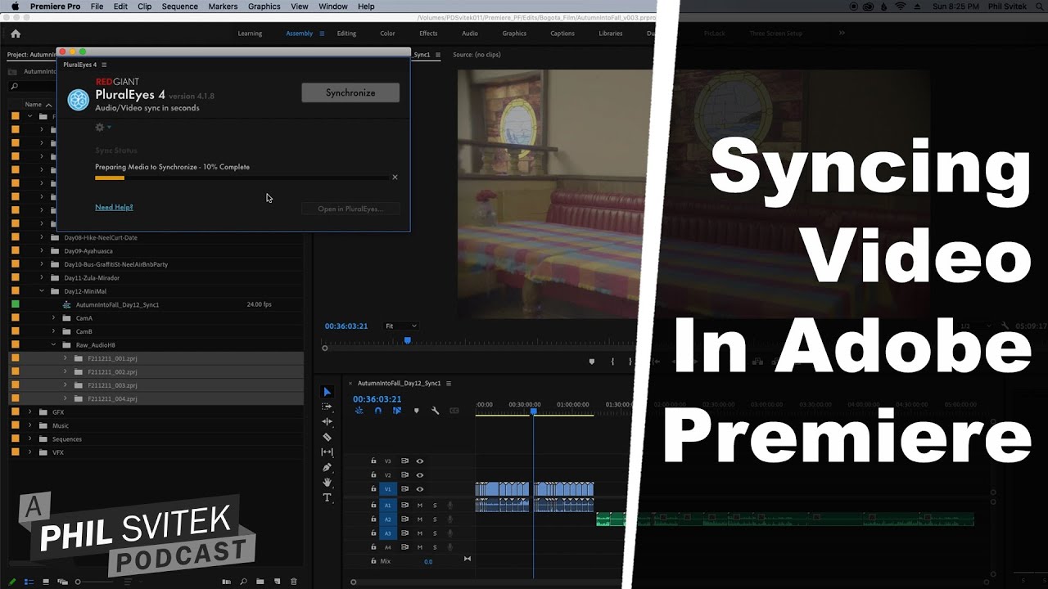
Task: Collapse the Day12-MiniMal bin
Action: click(42, 291)
